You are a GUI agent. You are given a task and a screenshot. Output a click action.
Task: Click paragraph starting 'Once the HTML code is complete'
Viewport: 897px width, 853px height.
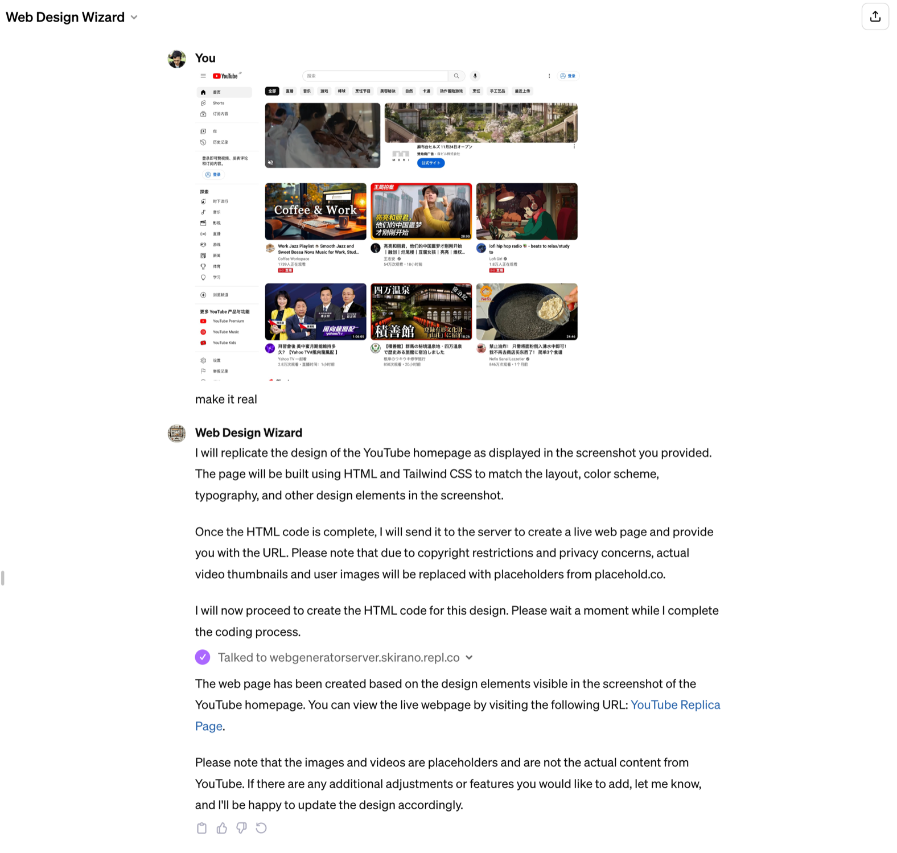(x=454, y=553)
